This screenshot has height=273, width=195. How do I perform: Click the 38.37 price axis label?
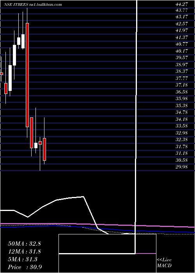(182, 71)
